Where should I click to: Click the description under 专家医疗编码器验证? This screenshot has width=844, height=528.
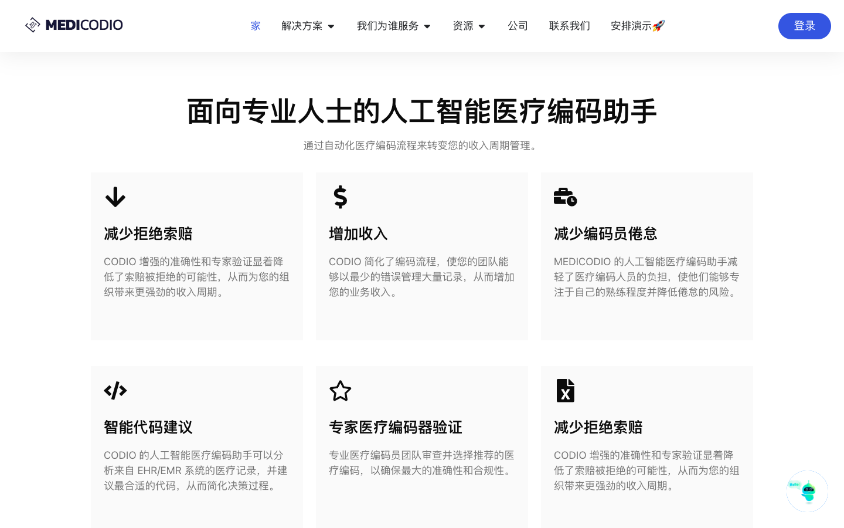[x=422, y=463]
